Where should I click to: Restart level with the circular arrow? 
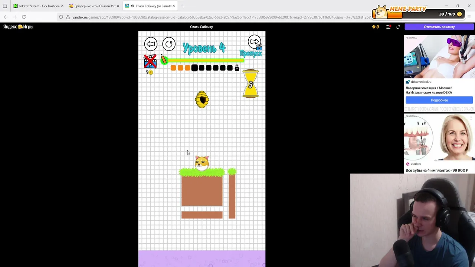(169, 44)
